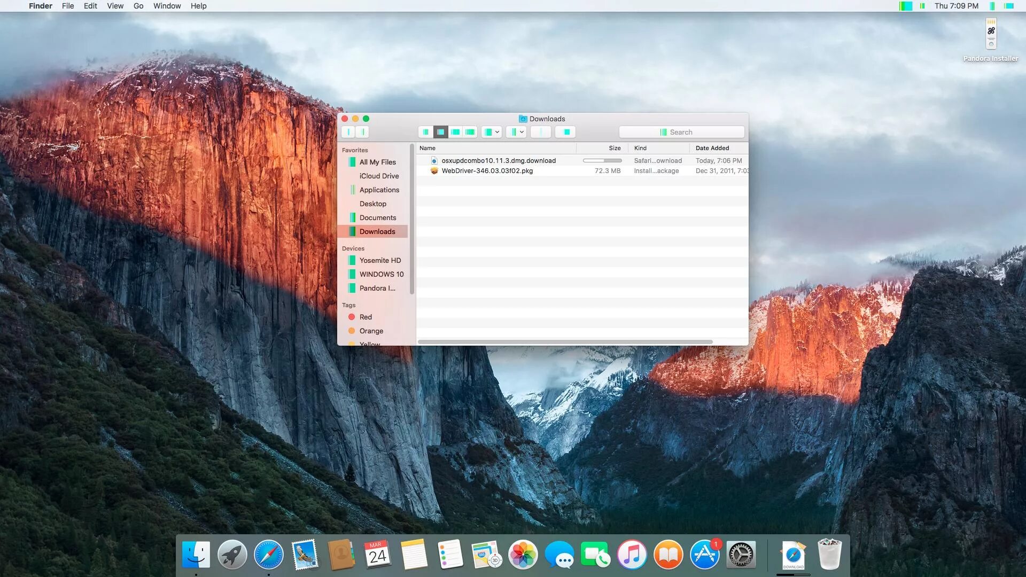Click the Finder Search field
Viewport: 1026px width, 577px height.
(x=681, y=132)
